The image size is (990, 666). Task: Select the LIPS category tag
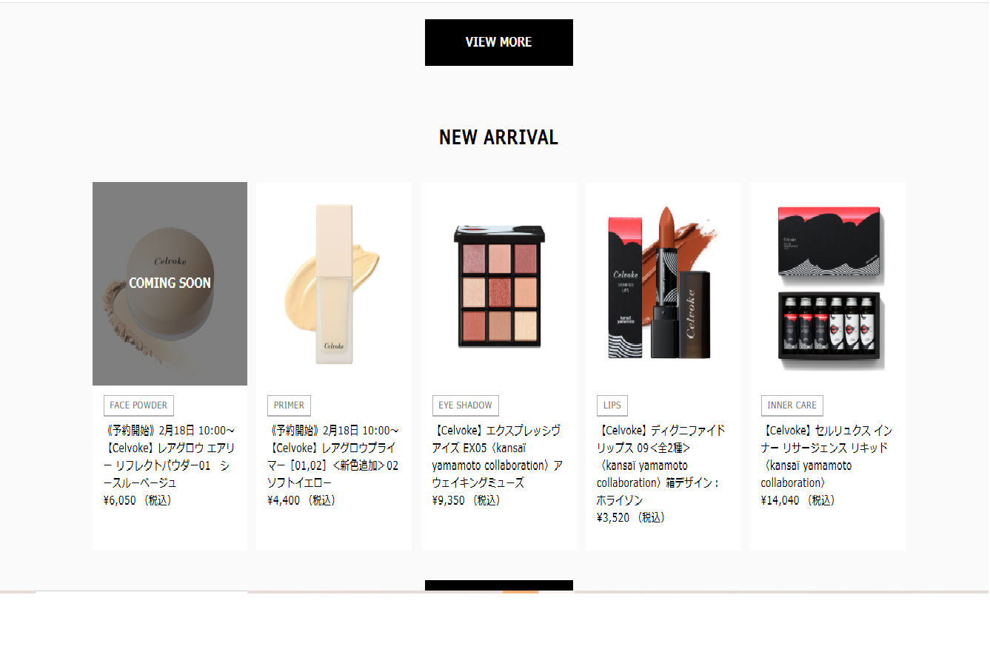tap(612, 406)
